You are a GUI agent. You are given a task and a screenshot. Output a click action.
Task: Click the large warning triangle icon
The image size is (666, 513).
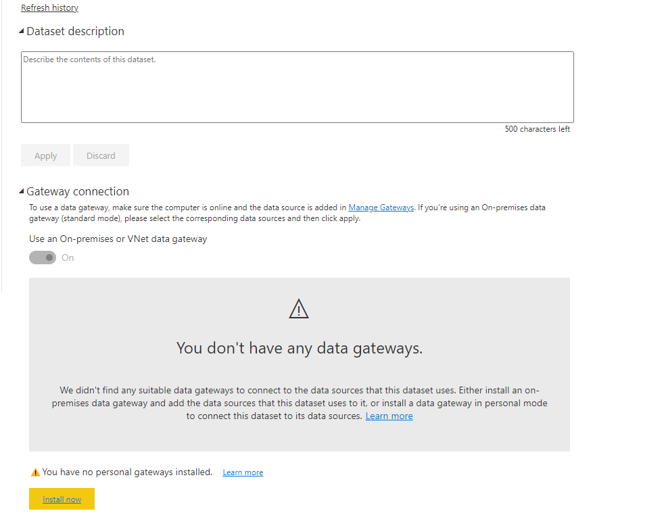coord(299,309)
